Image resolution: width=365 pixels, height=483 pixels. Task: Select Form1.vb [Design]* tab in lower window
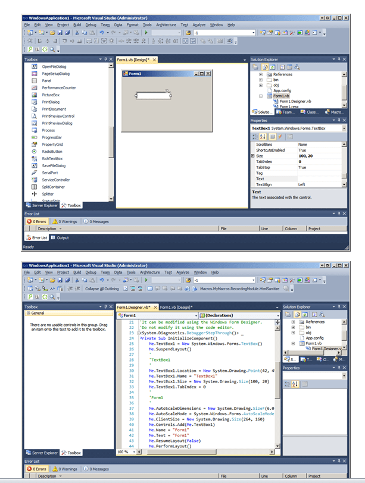[x=176, y=307]
